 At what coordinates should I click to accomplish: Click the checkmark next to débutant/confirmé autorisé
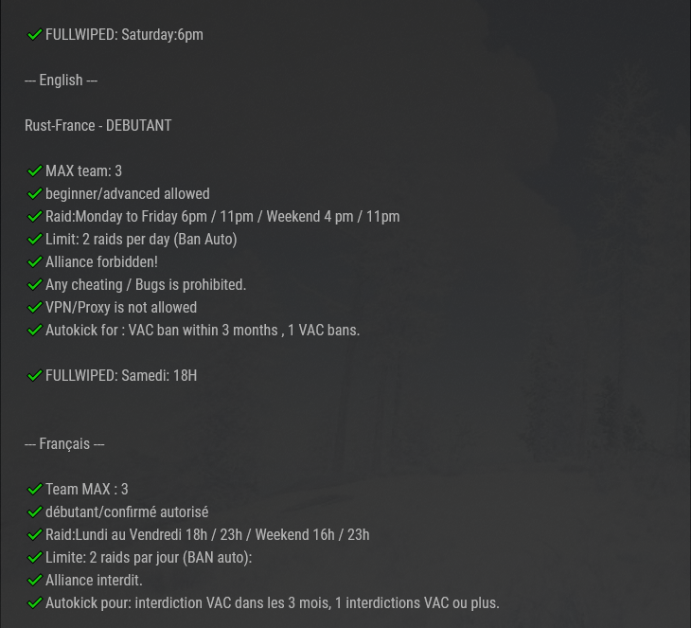click(34, 512)
